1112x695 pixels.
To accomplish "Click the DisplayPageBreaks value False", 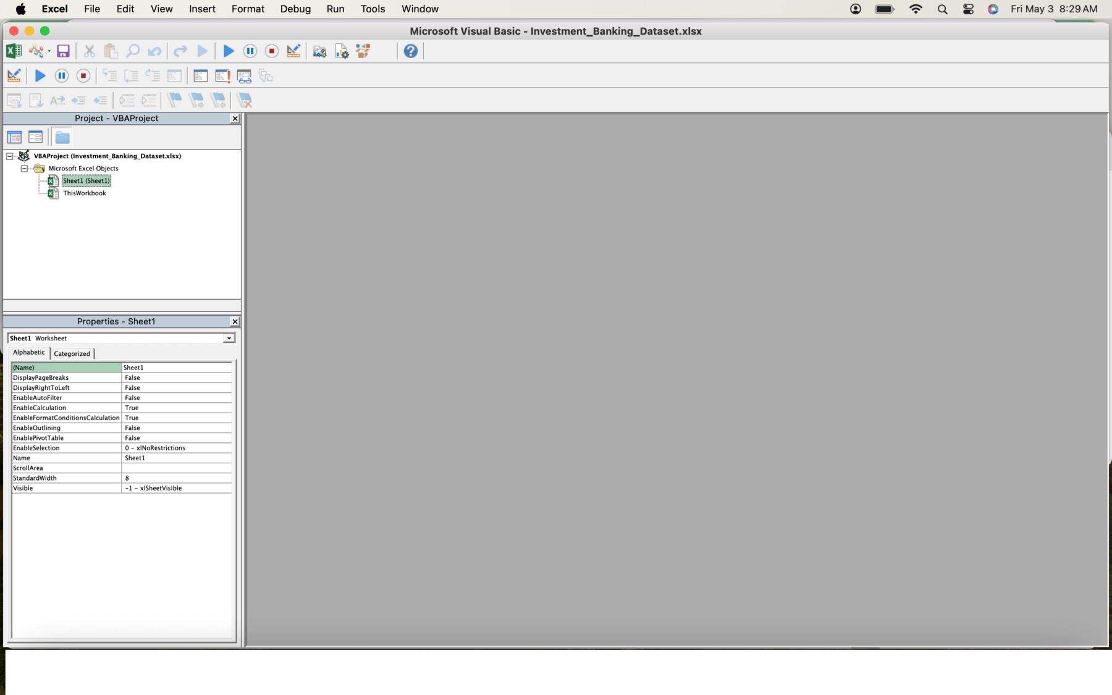I will click(x=177, y=378).
